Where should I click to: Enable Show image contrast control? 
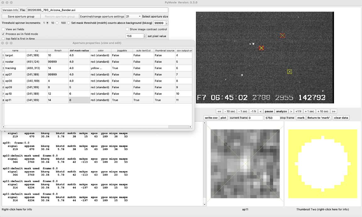pos(127,29)
